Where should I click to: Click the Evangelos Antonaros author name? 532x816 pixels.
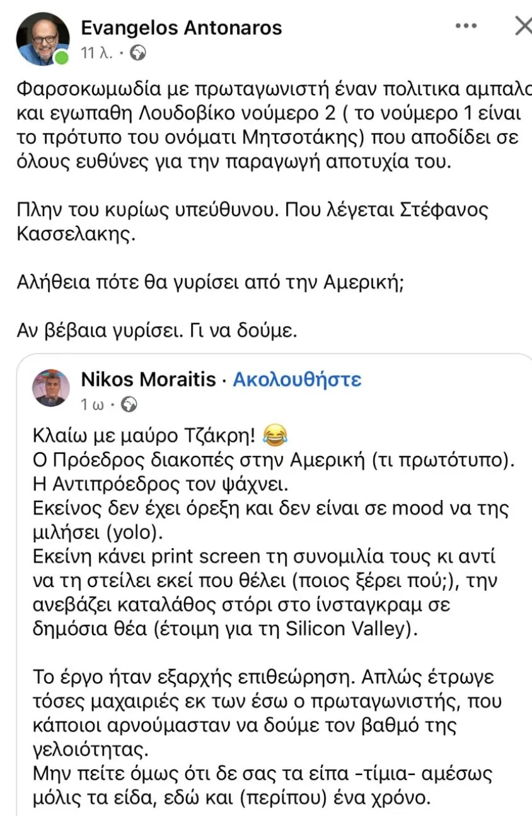(182, 28)
